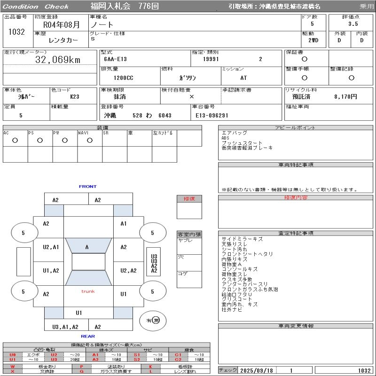Viewport: 376px width, 376px height.
Task: Select the recycle fee 8,170円
Action: coord(345,97)
